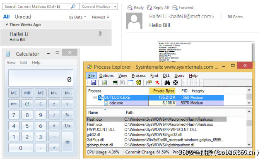Click the paperclip attachment icon on Haifei Li message
Viewport: 265px width, 160px height.
[x=100, y=33]
